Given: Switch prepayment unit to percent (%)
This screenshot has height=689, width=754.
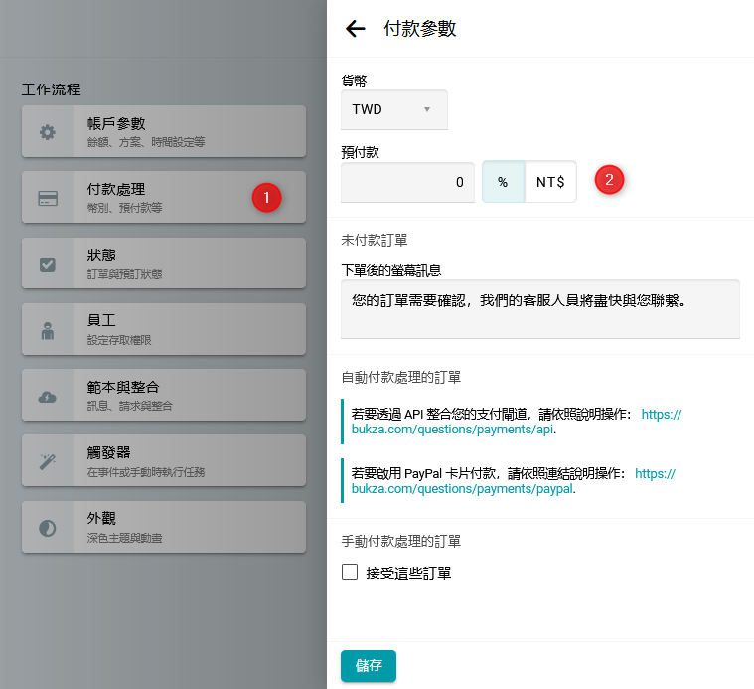Looking at the screenshot, I should coord(503,182).
